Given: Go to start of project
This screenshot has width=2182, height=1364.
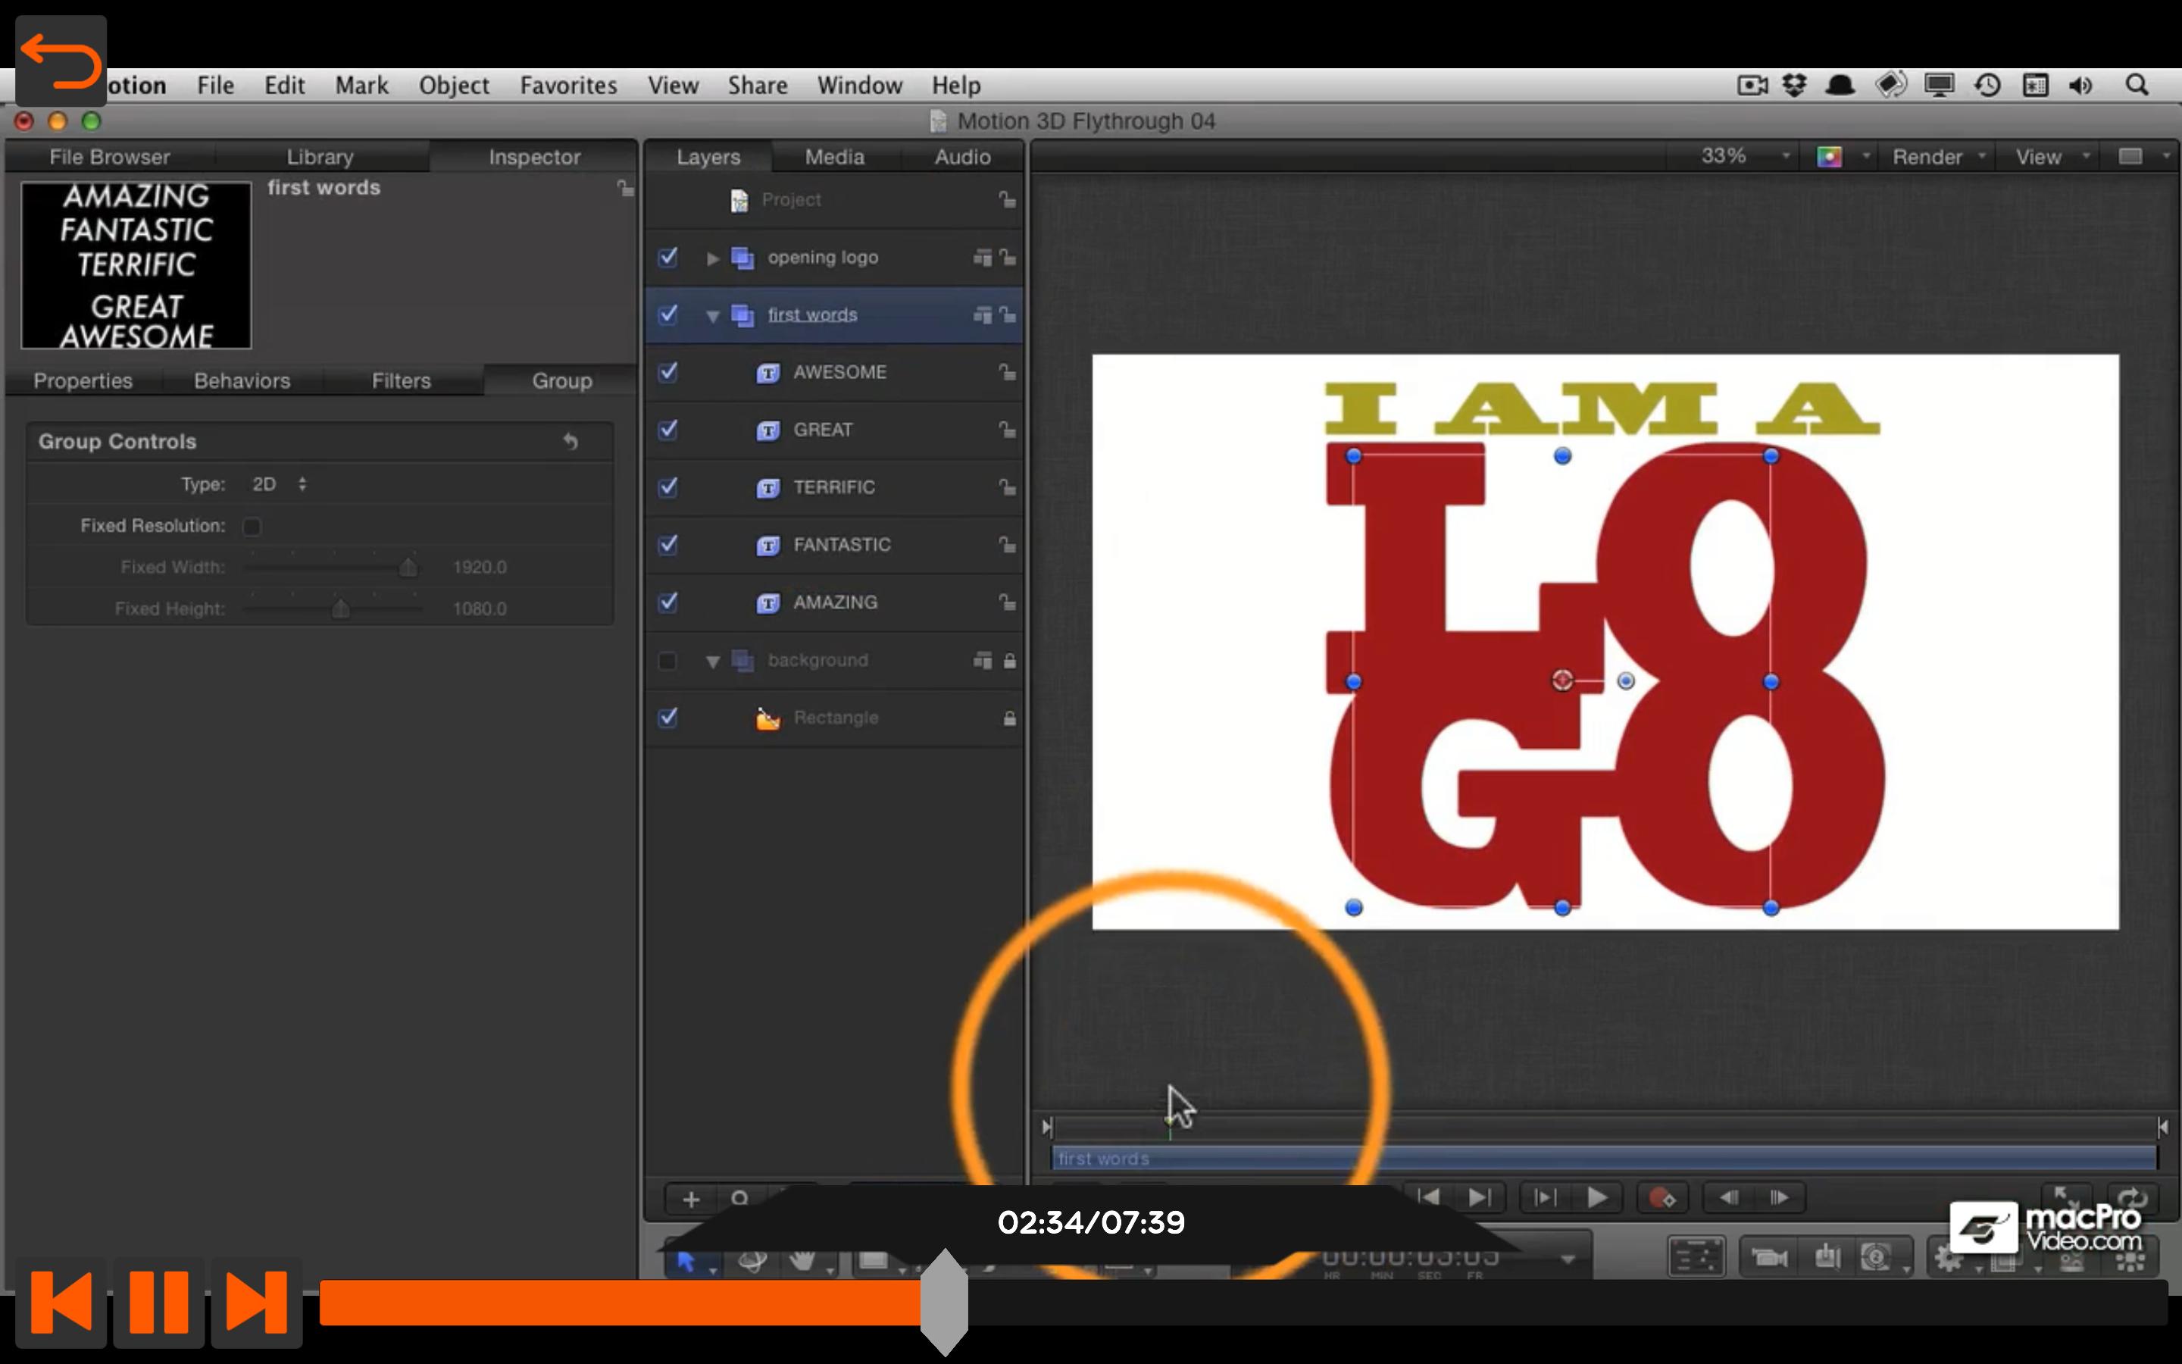Looking at the screenshot, I should (x=1428, y=1197).
